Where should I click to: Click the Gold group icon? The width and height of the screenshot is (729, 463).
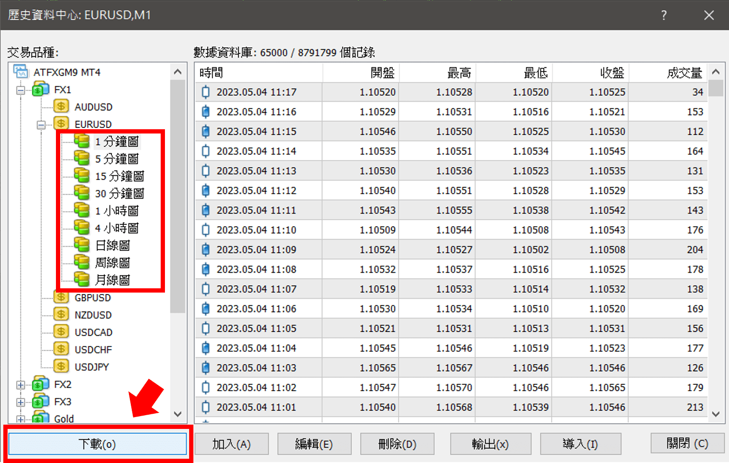pos(41,418)
